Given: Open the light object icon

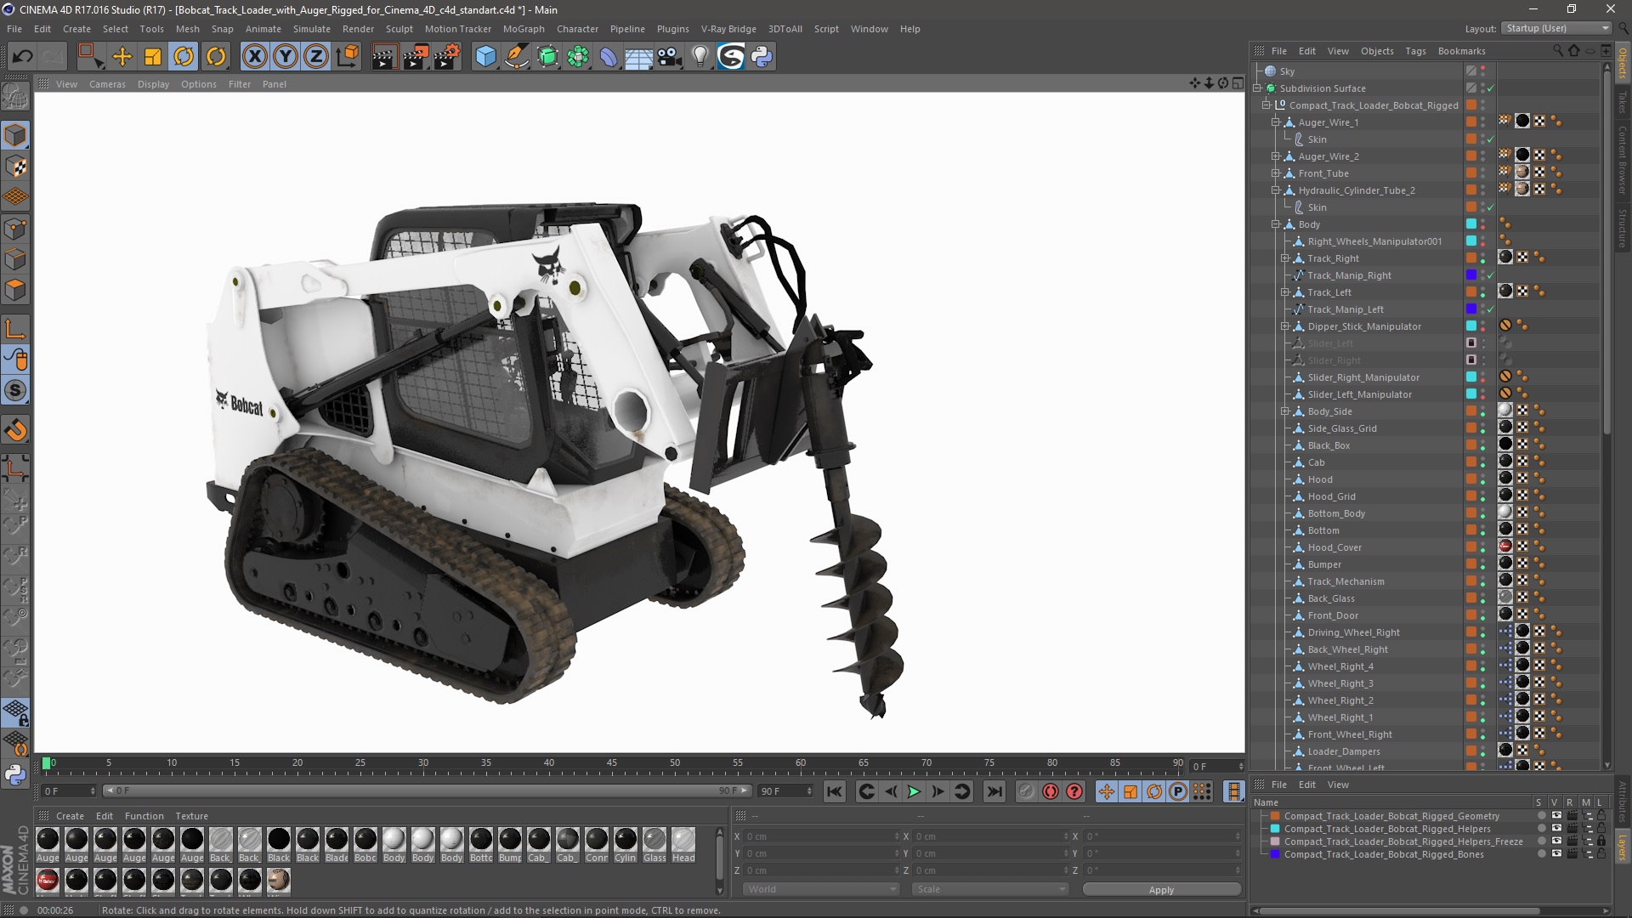Looking at the screenshot, I should [700, 57].
